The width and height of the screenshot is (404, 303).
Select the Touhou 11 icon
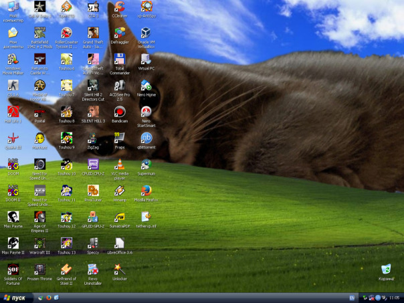pyautogui.click(x=66, y=191)
